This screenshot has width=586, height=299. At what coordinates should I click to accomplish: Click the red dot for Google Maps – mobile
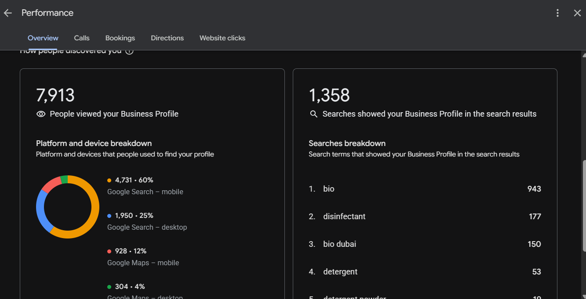tap(109, 251)
